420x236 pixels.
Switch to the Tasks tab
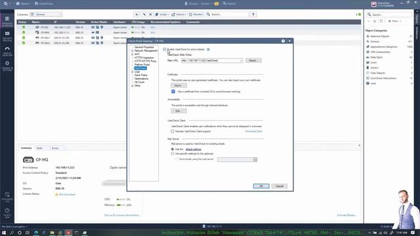click(39, 148)
